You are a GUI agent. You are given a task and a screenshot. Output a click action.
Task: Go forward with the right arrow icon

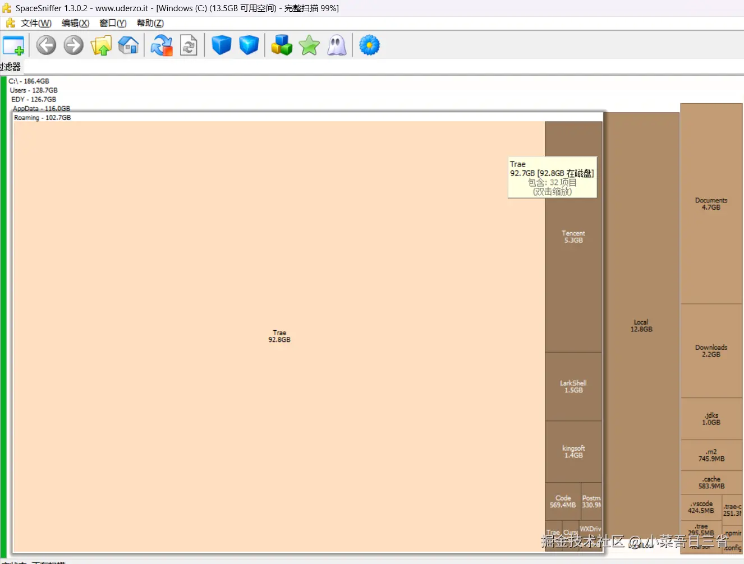(74, 45)
